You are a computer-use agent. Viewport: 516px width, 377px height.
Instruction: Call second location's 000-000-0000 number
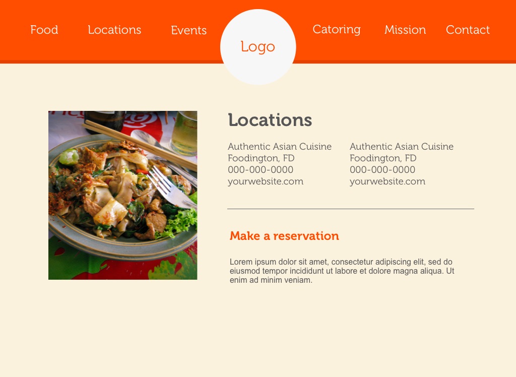click(382, 169)
